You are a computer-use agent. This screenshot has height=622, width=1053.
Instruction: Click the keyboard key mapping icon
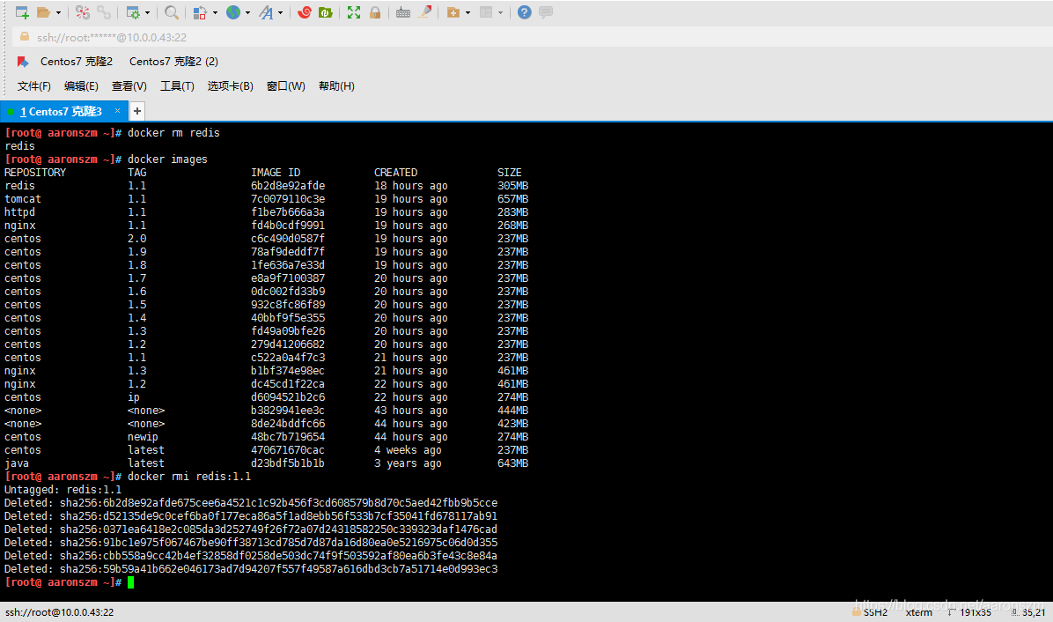pyautogui.click(x=403, y=12)
